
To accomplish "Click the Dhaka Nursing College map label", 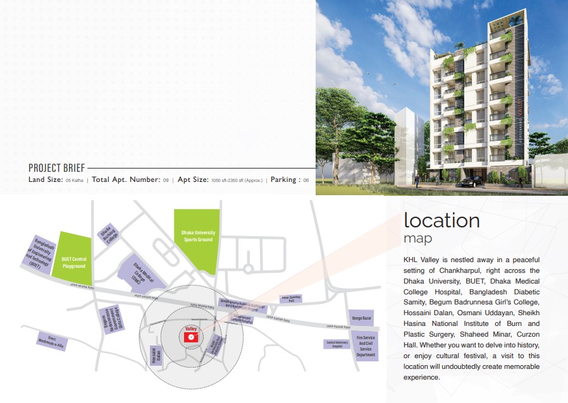I will click(108, 235).
